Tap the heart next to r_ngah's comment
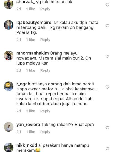 tap(107, 87)
